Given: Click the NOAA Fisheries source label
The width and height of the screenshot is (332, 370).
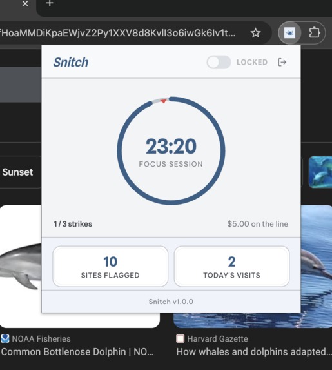Looking at the screenshot, I should (41, 339).
